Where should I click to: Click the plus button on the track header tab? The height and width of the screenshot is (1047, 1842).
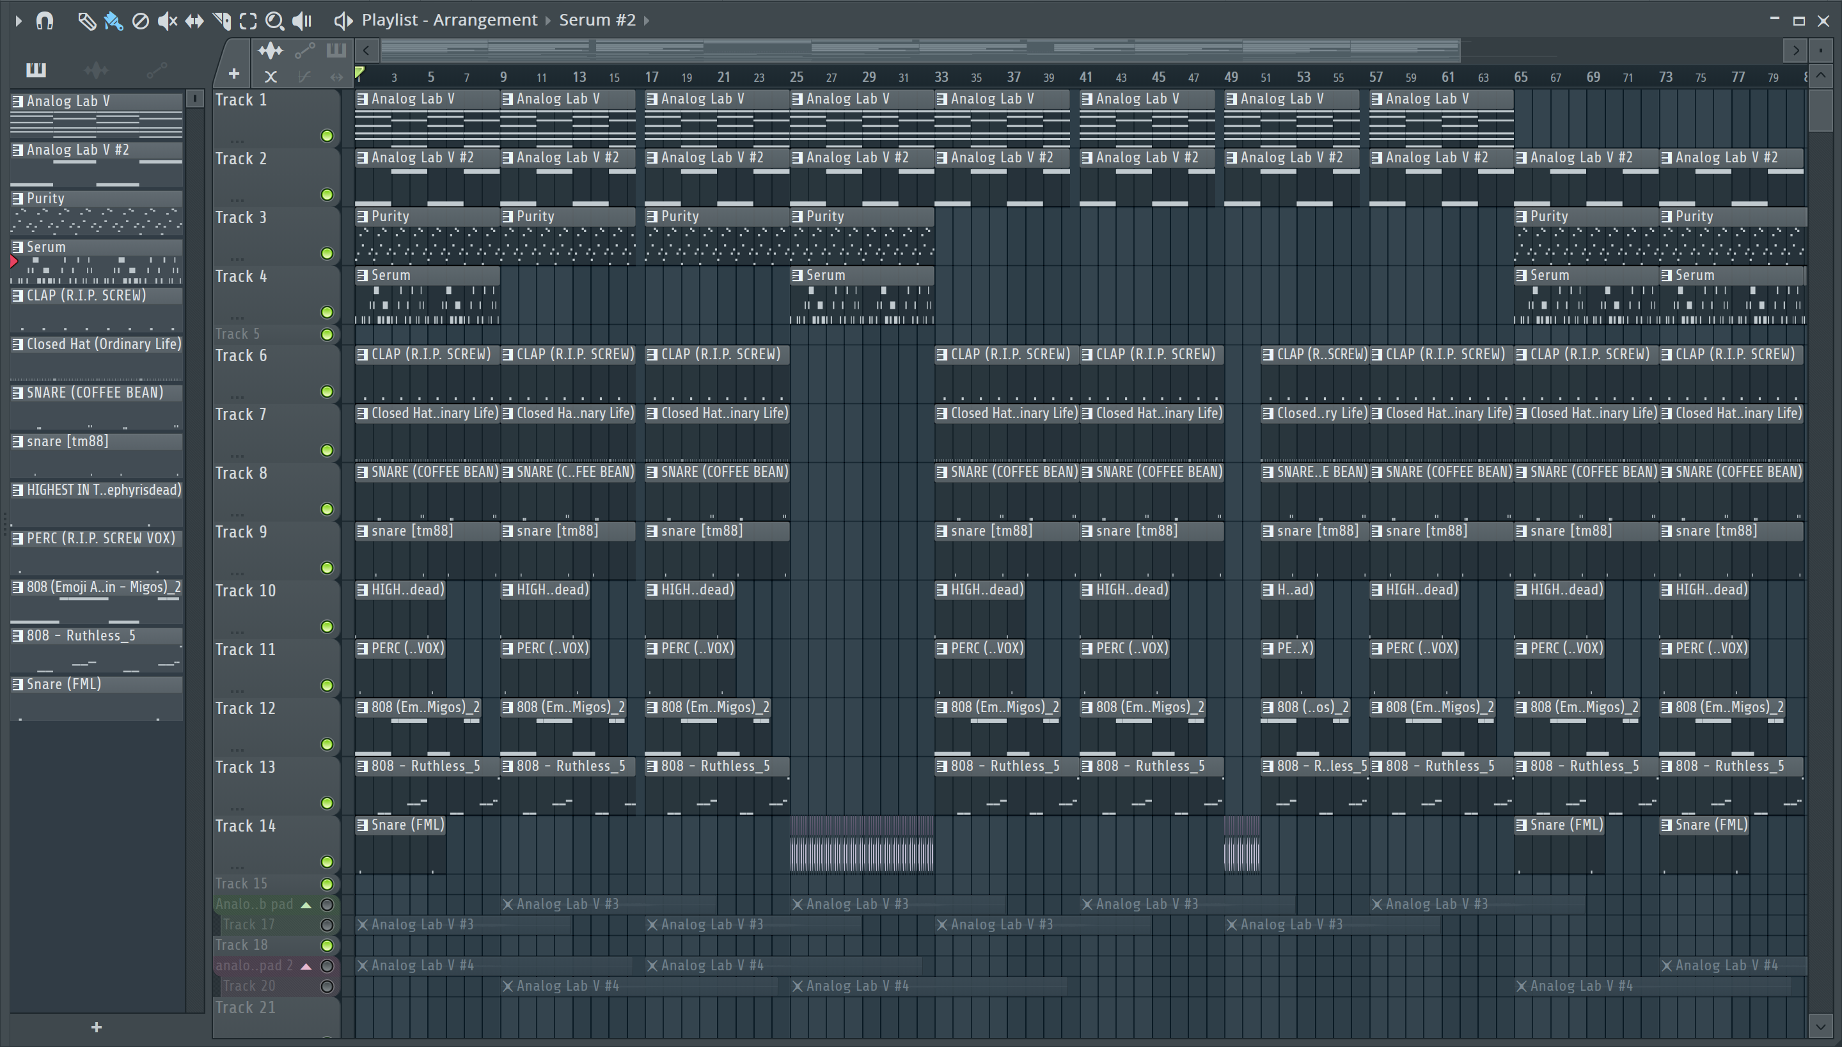coord(234,74)
